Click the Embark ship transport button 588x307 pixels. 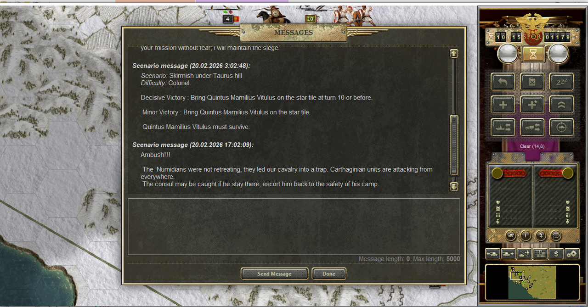[503, 127]
